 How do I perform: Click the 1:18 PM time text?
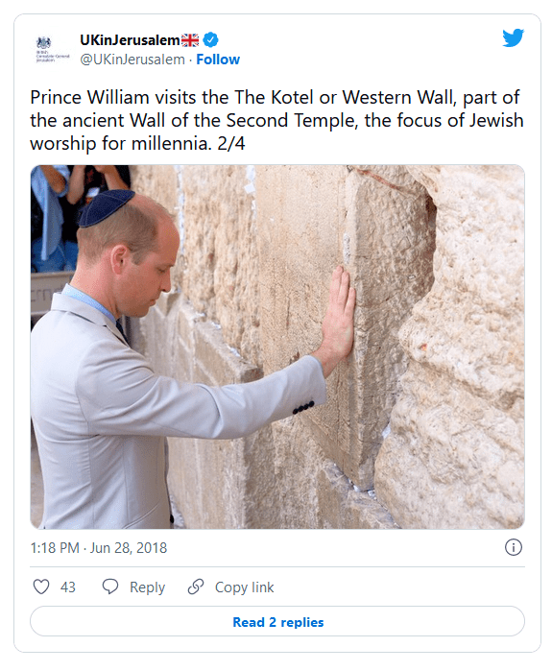55,548
